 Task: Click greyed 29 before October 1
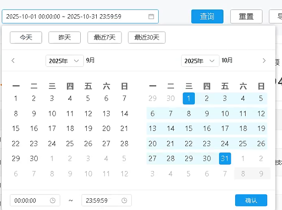coord(153,99)
